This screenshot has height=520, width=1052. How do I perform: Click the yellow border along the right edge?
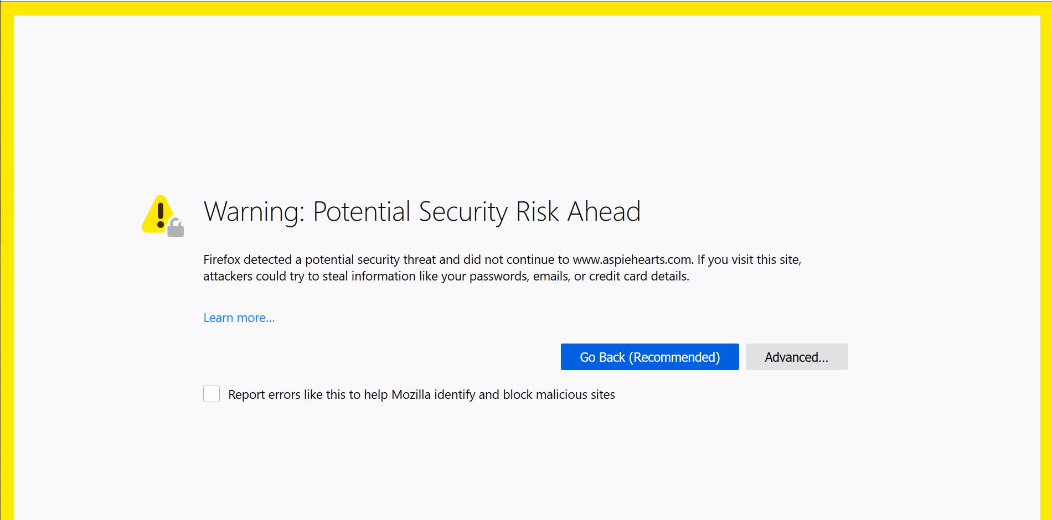[1046, 266]
